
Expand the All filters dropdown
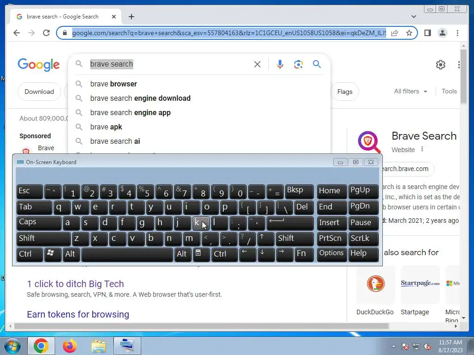411,91
